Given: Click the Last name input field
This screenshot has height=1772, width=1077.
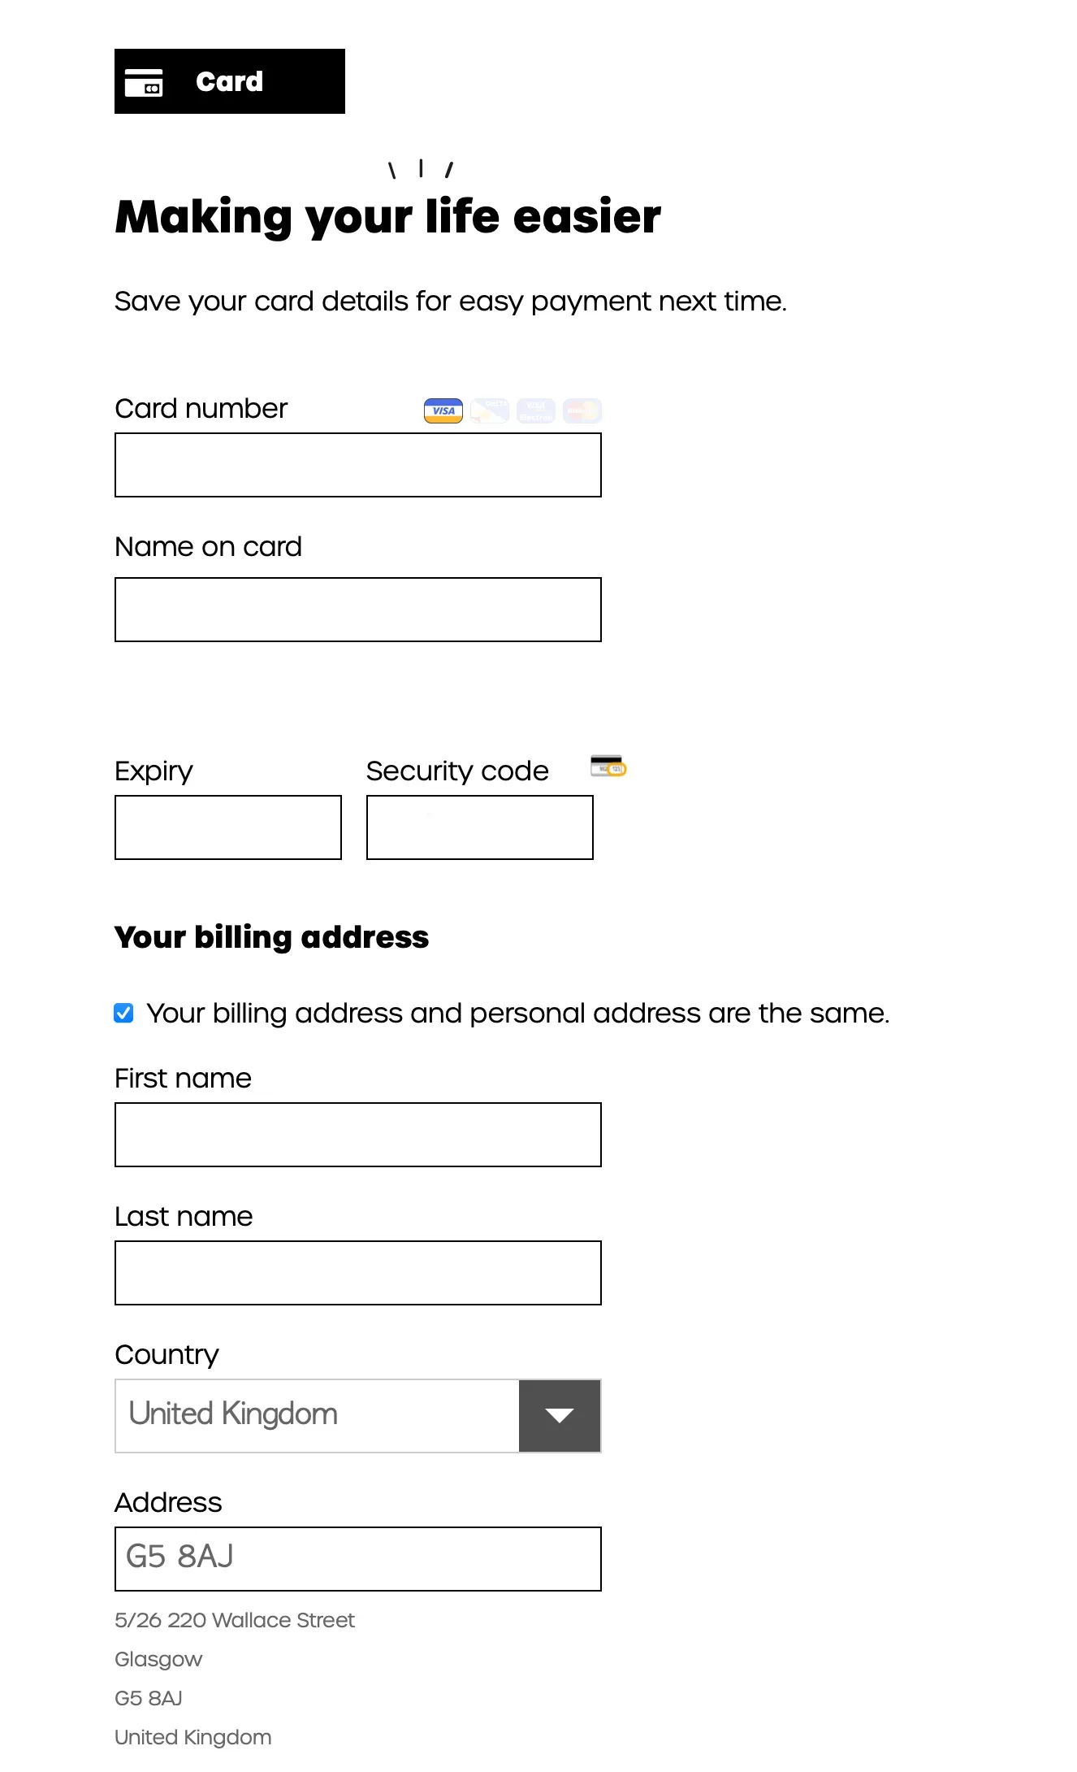Looking at the screenshot, I should (357, 1273).
